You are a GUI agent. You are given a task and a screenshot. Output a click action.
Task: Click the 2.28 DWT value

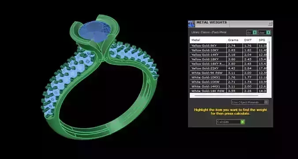click(x=248, y=91)
